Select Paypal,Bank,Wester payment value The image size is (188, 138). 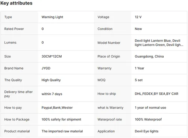coord(57,108)
